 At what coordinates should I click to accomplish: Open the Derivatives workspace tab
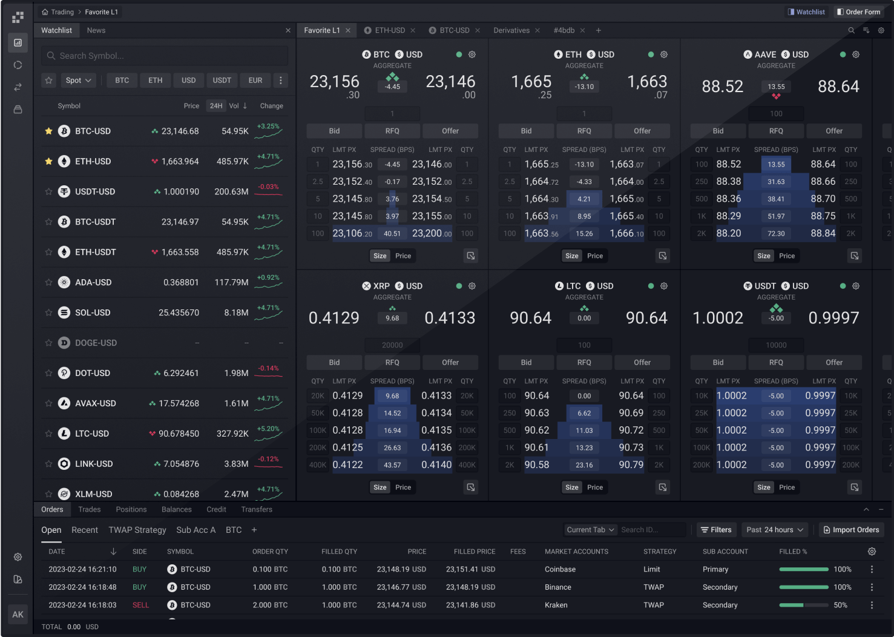512,30
